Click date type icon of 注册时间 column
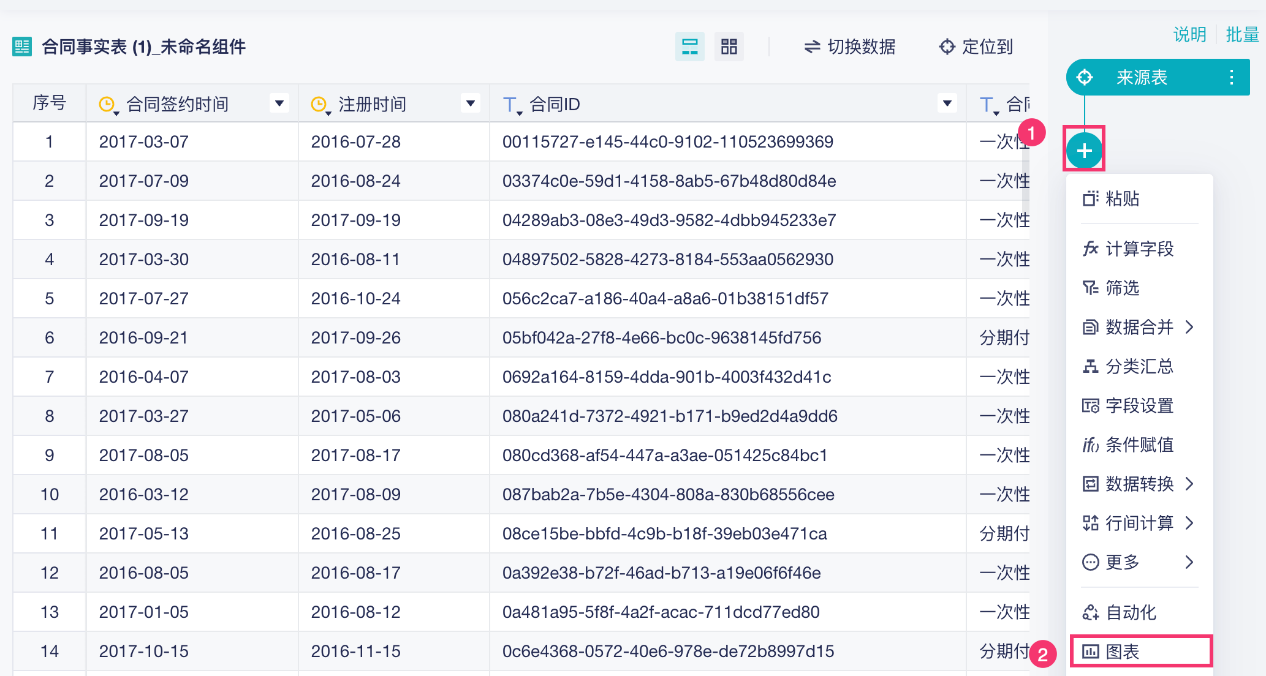The image size is (1266, 676). 320,104
